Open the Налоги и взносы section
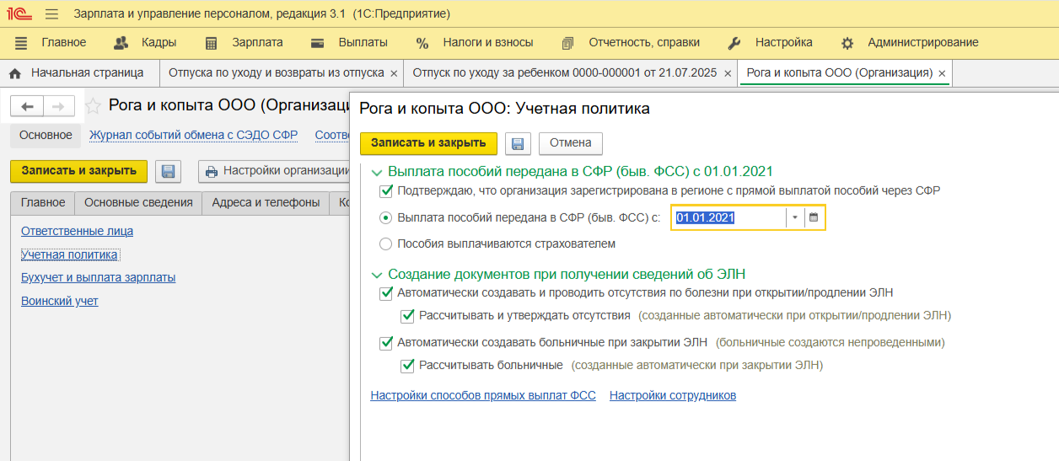Image resolution: width=1059 pixels, height=461 pixels. coord(488,42)
